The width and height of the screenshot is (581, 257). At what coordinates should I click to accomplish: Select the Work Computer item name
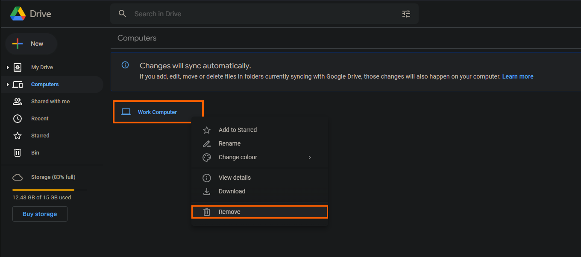157,112
